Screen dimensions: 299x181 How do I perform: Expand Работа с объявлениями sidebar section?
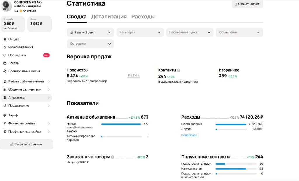[x=26, y=81]
